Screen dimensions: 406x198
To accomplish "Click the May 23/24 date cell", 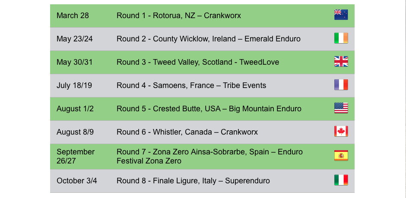I will (x=74, y=39).
